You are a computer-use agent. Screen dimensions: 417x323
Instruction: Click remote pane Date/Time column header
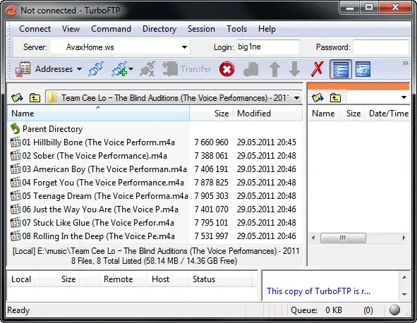click(x=388, y=114)
